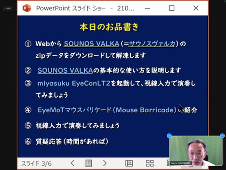Click the speaker video thumbnail of Isamu FUKUSHIMA

pyautogui.click(x=196, y=151)
